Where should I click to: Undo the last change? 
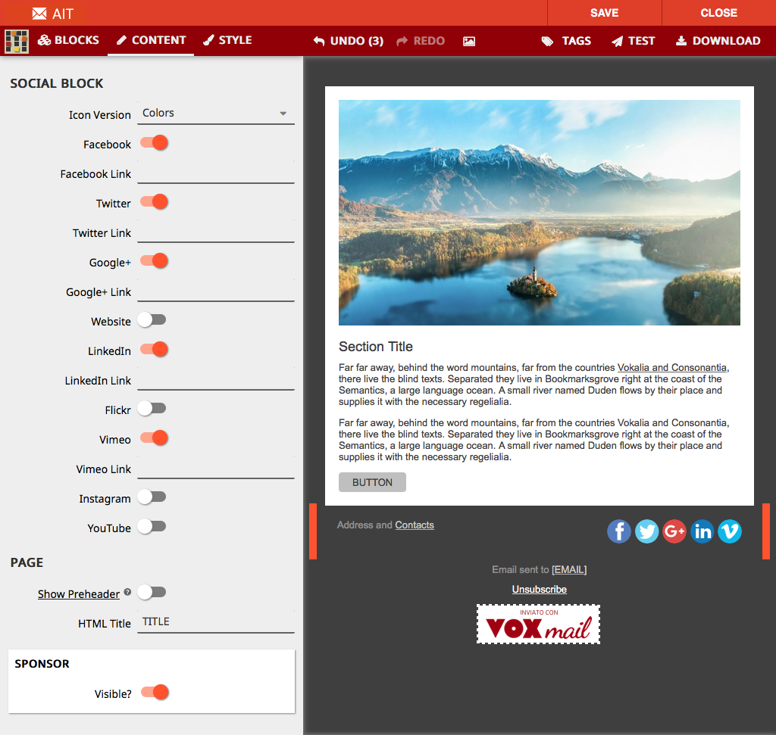[348, 41]
